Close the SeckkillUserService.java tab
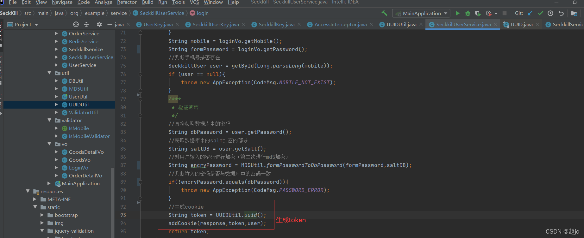 [495, 24]
